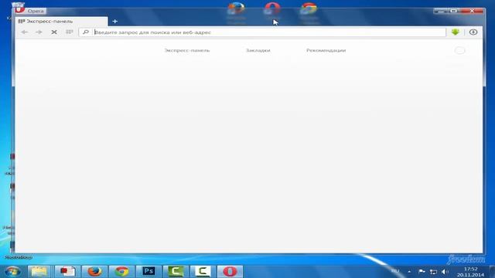Open Photoshop from the taskbar
Image resolution: width=495 pixels, height=278 pixels.
tap(148, 271)
